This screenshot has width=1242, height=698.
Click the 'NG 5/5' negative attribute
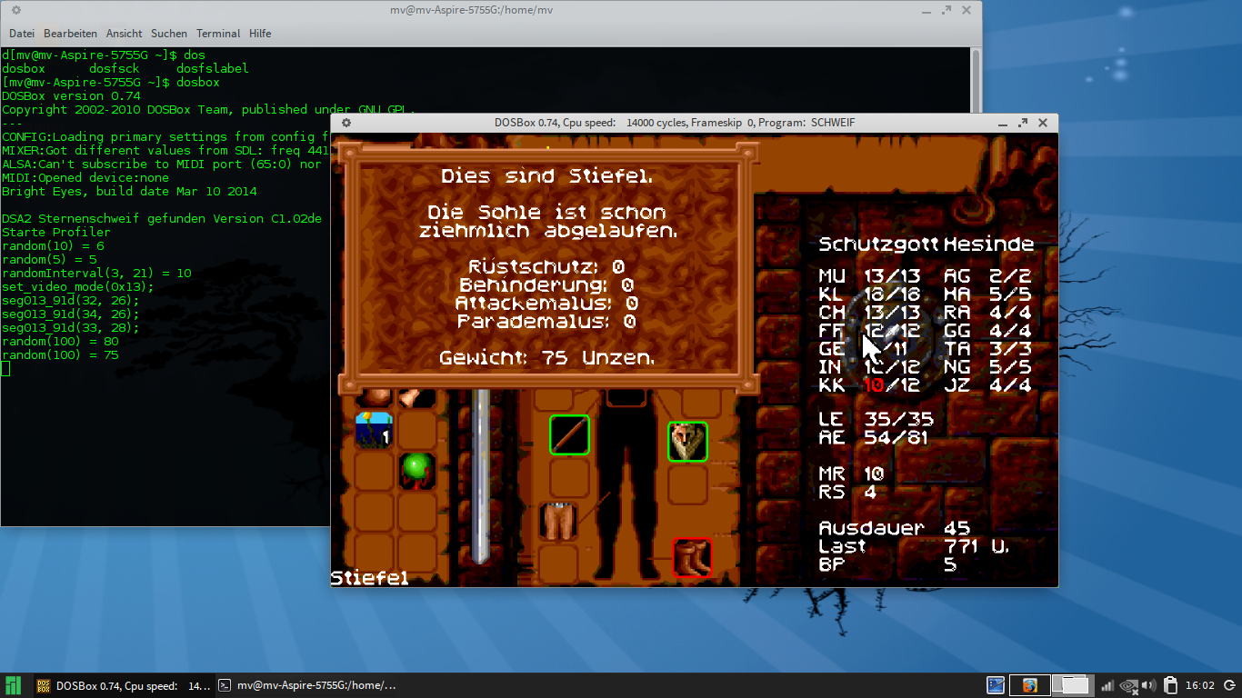pos(987,367)
